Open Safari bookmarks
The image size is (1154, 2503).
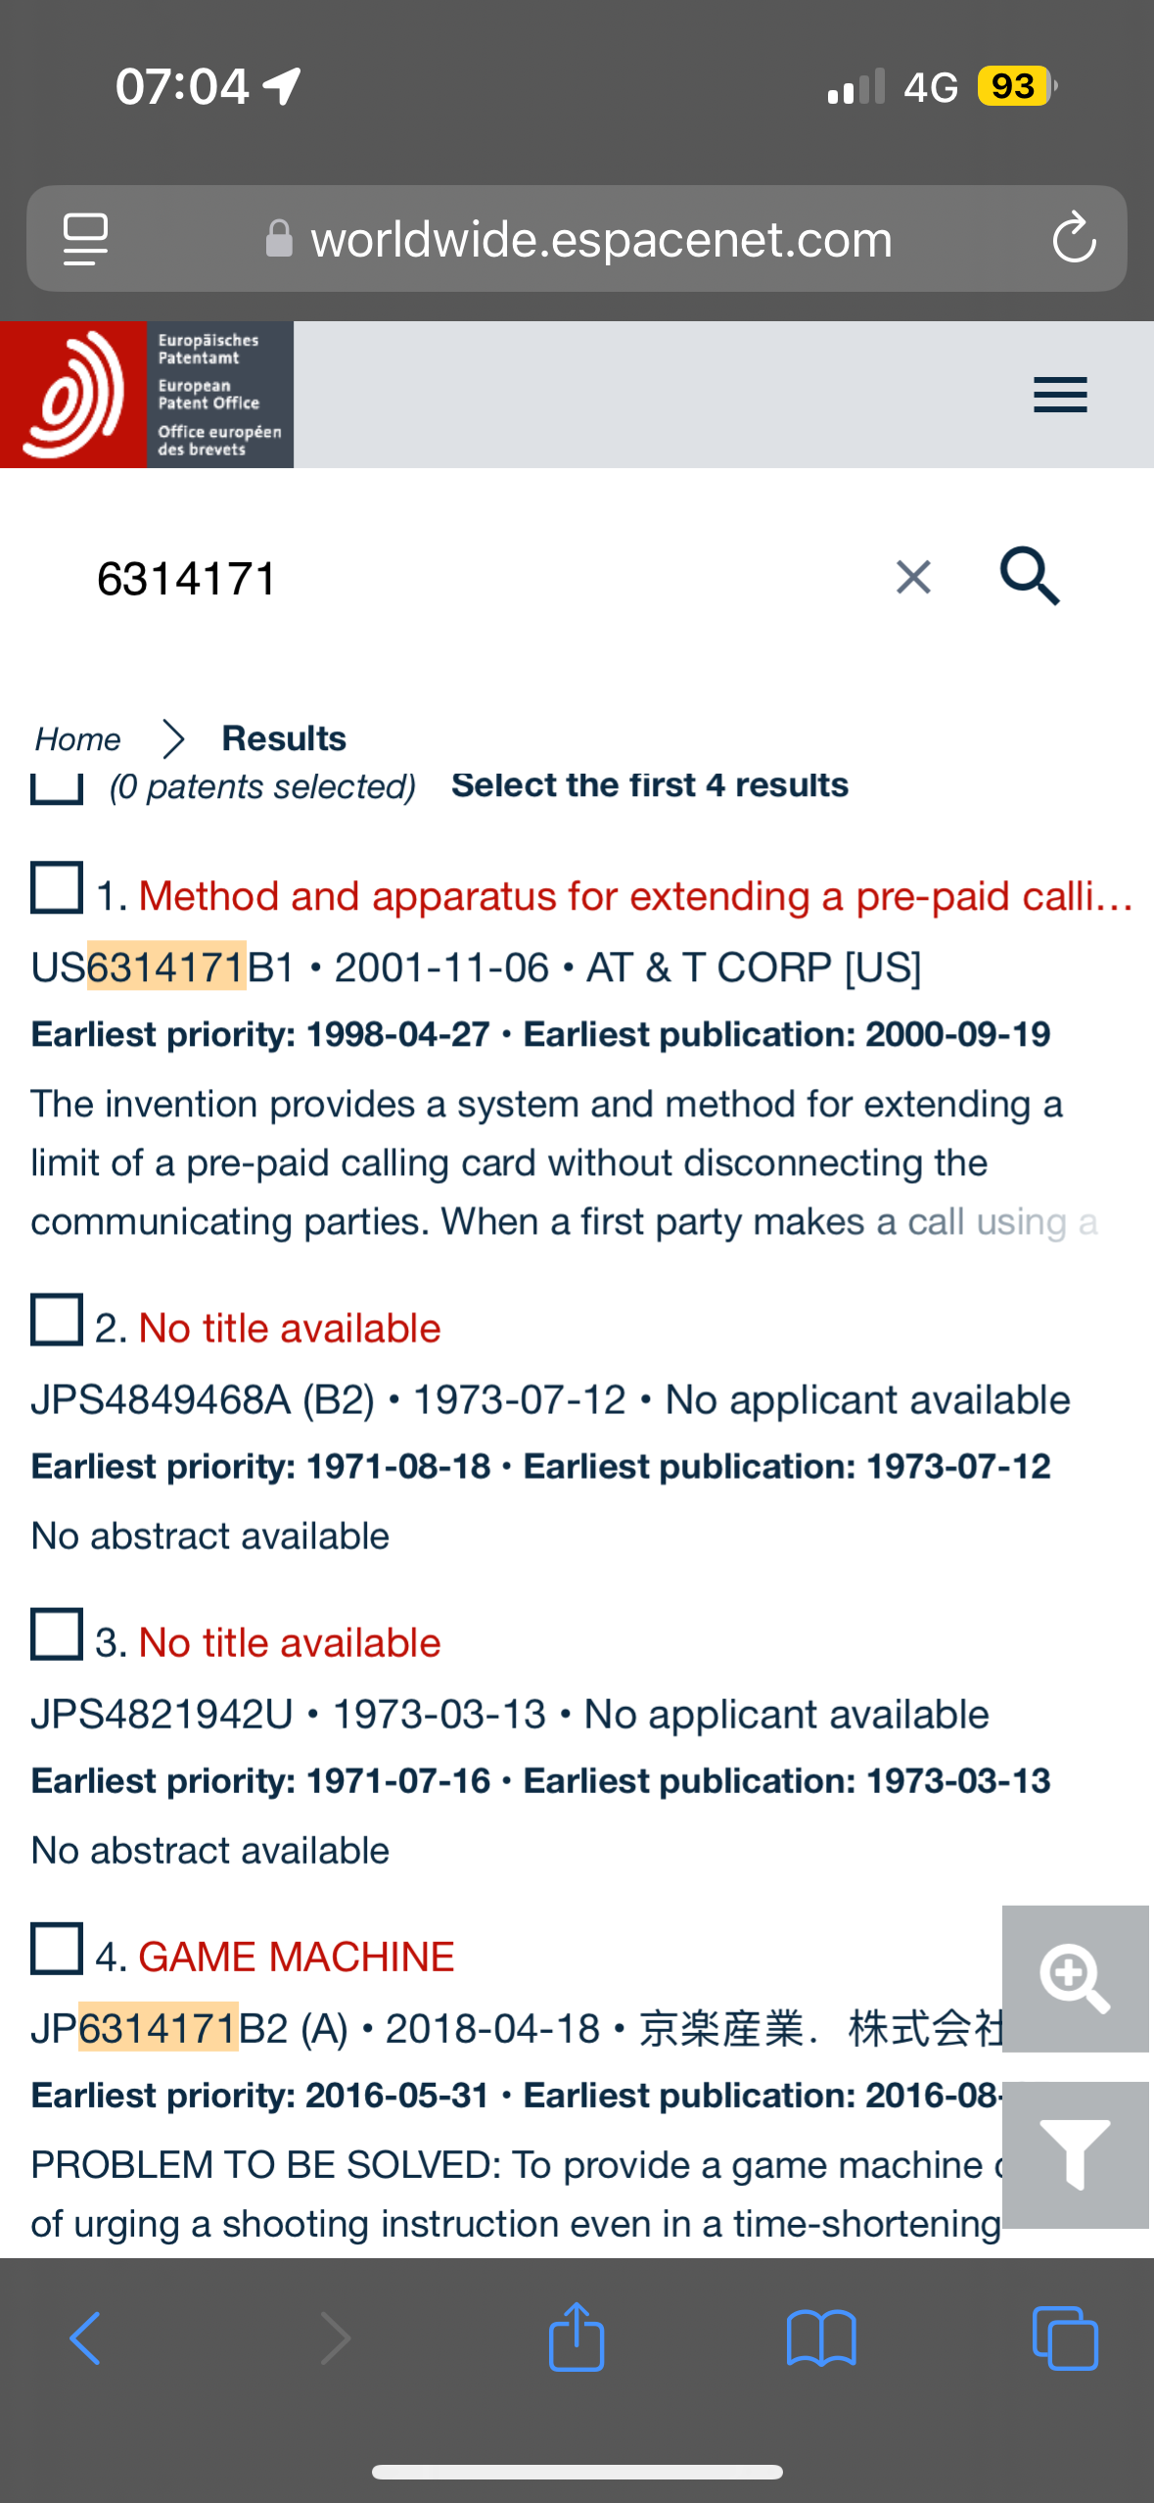(821, 2338)
